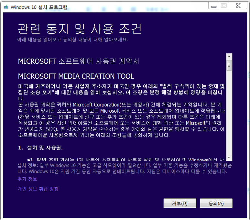Click the license scrollbar down arrow
Viewport: 250px width, 220px height.
click(x=229, y=158)
